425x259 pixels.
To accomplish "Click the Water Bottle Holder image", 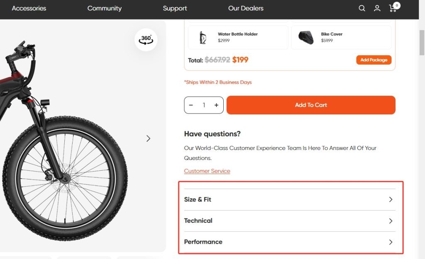I will tap(203, 37).
